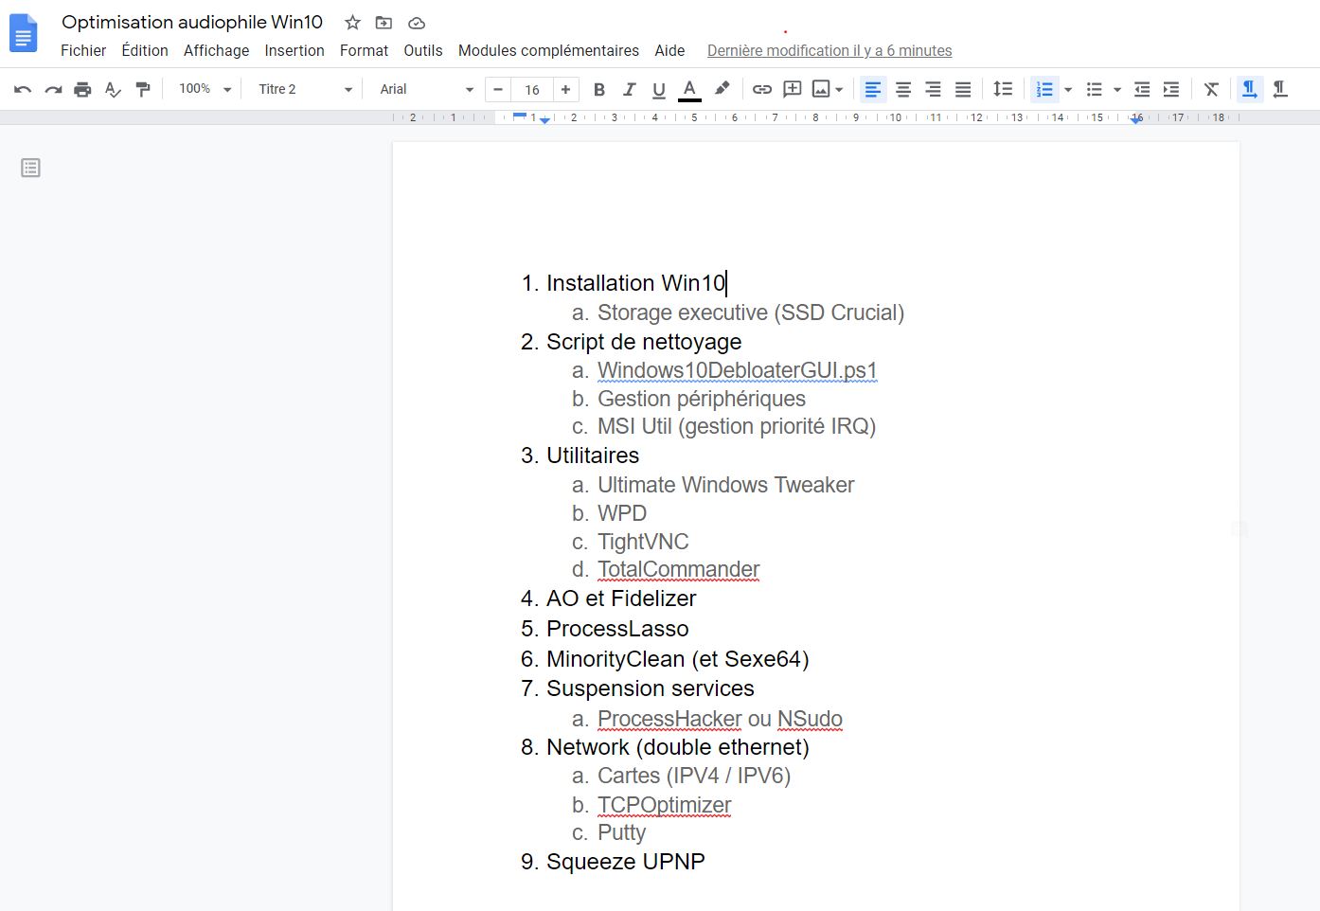Screen dimensions: 1320x911
Task: Insert a link with the chain icon
Action: [x=762, y=89]
